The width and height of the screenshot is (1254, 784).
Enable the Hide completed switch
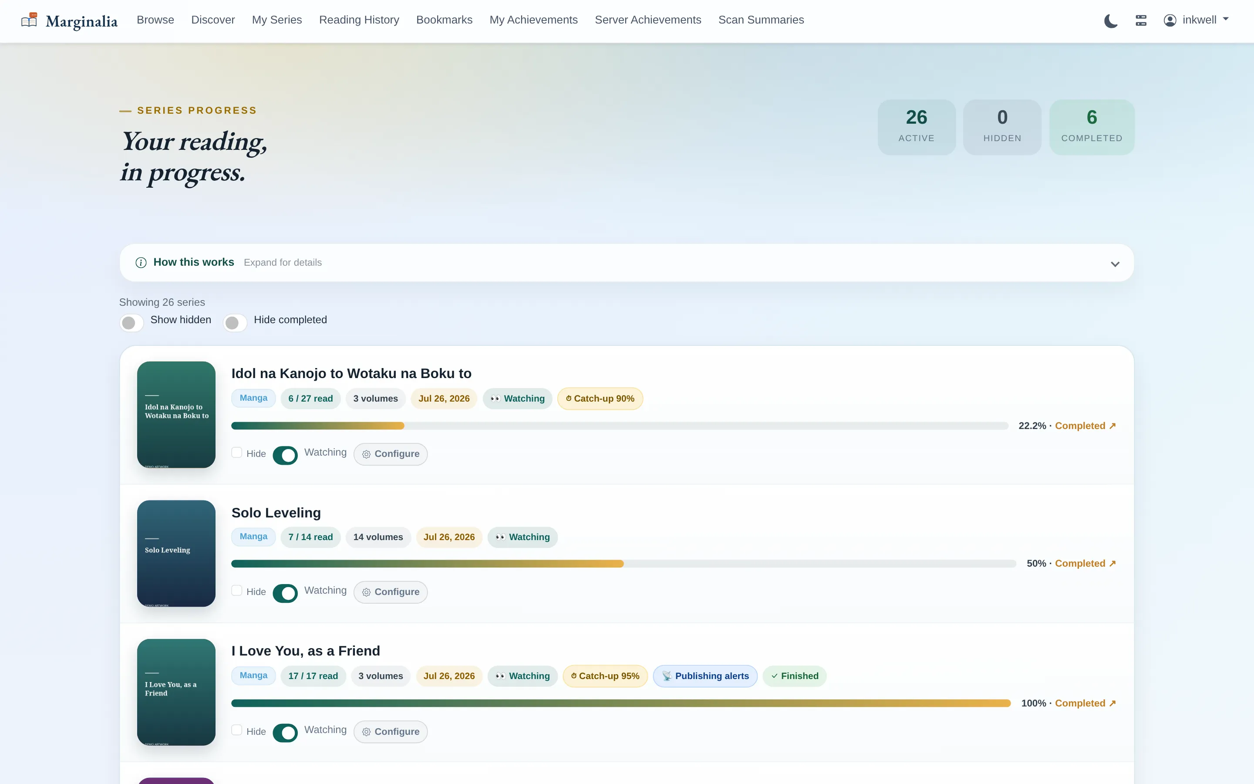(235, 322)
